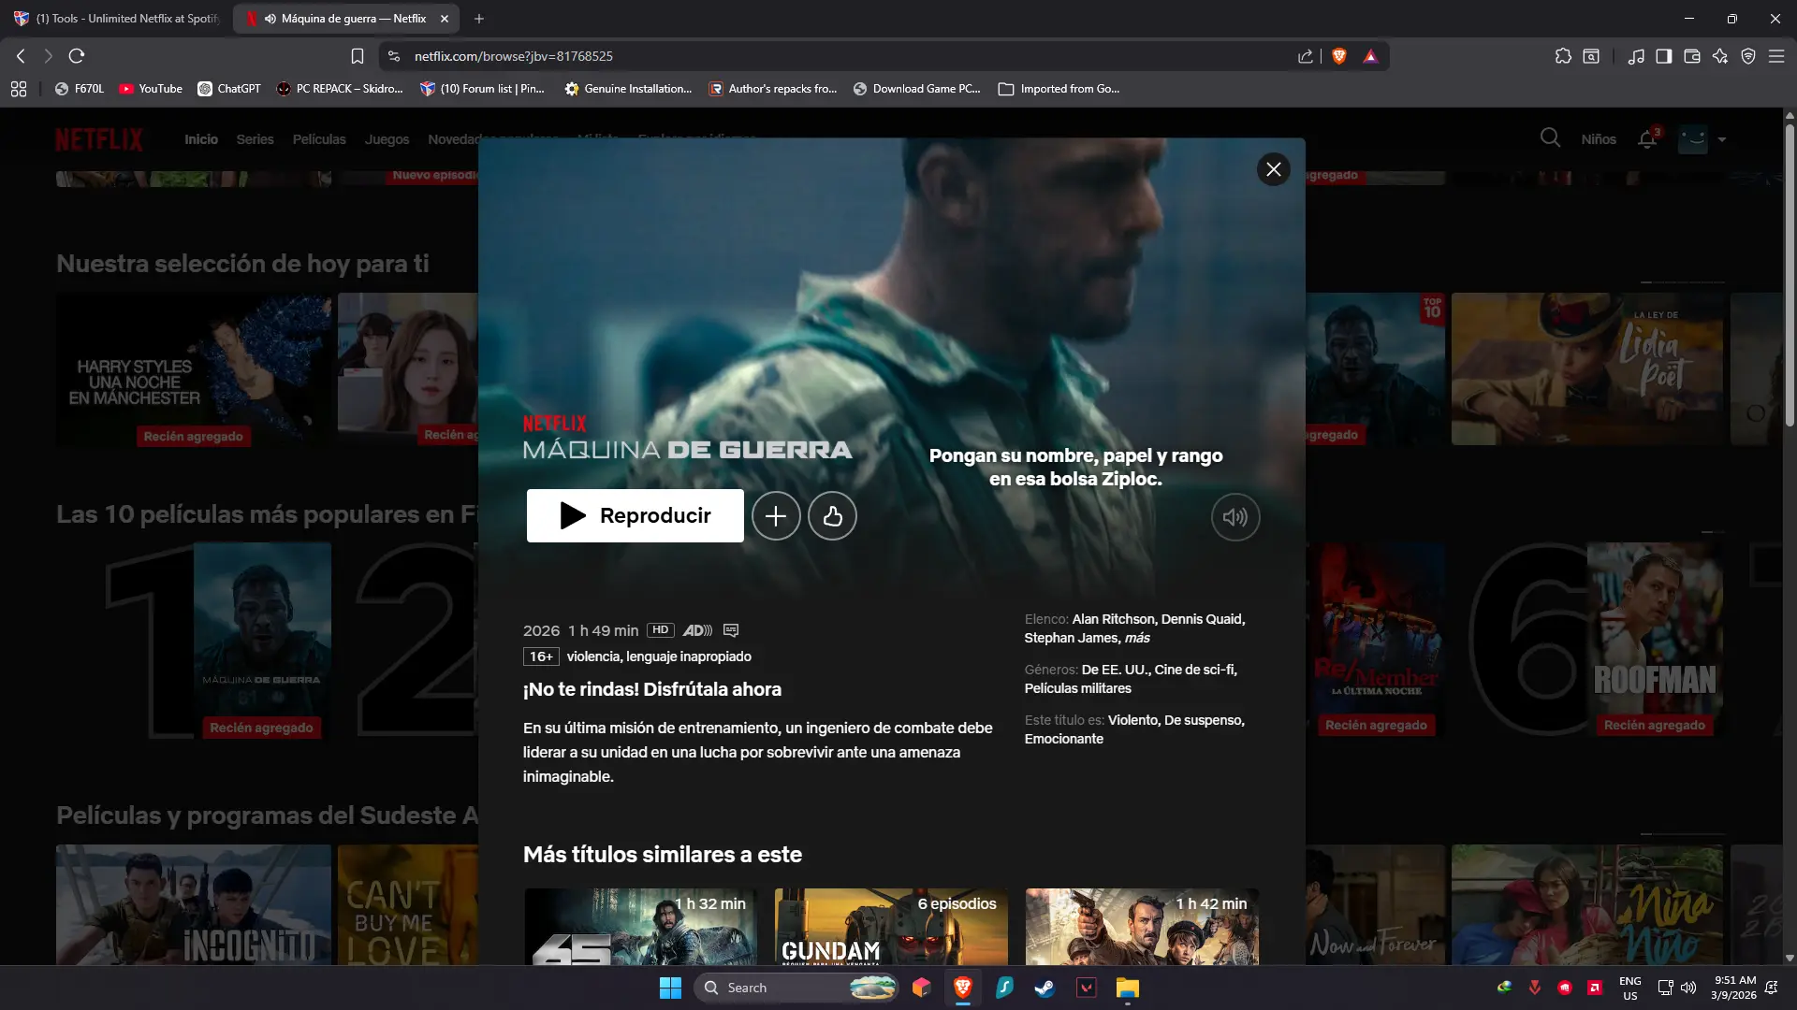Open Brave VPN shield icon

click(x=1747, y=56)
